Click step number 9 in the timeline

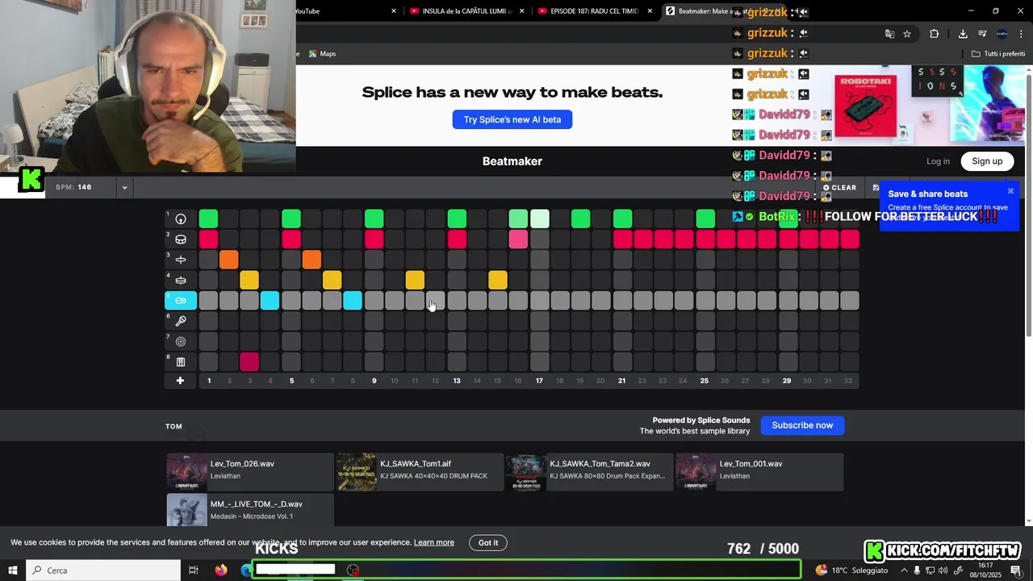[374, 381]
